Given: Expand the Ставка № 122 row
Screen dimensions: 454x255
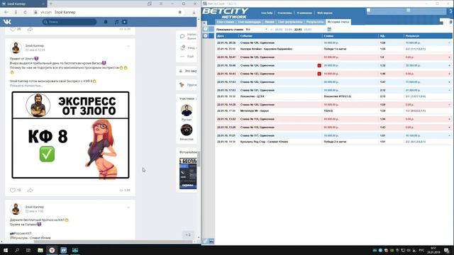Looking at the screenshot, I should pyautogui.click(x=449, y=82).
